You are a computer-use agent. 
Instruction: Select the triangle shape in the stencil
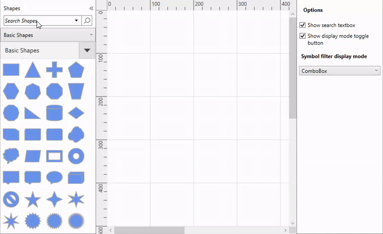tap(32, 70)
